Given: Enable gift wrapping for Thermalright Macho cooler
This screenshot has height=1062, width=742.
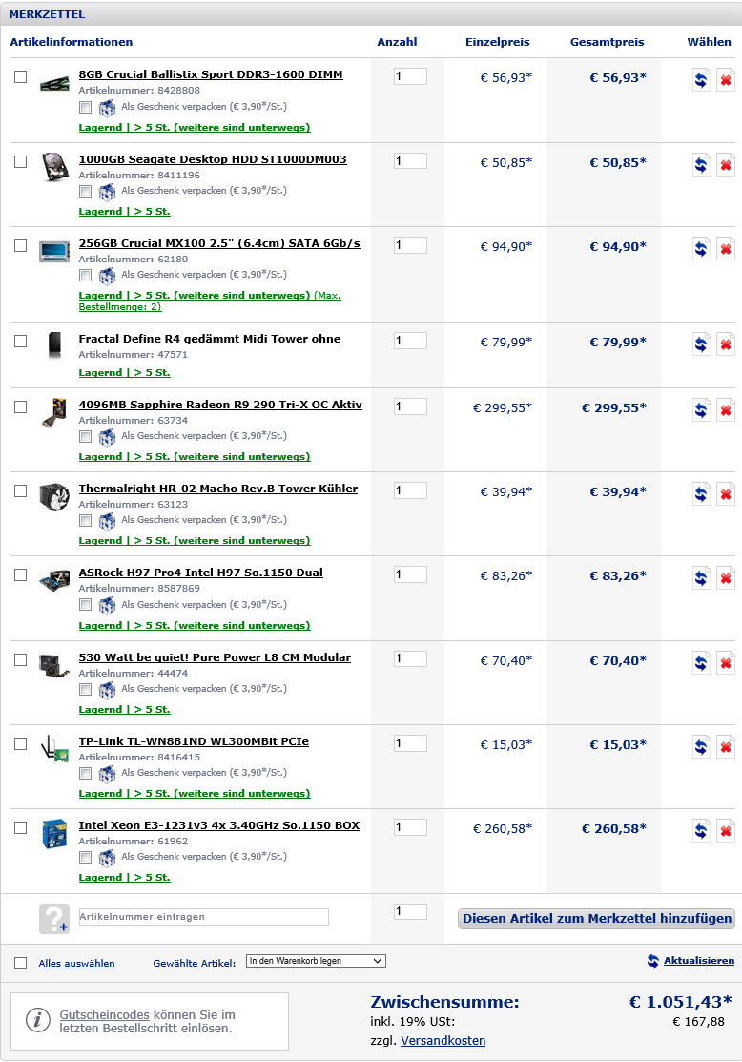Looking at the screenshot, I should [85, 520].
